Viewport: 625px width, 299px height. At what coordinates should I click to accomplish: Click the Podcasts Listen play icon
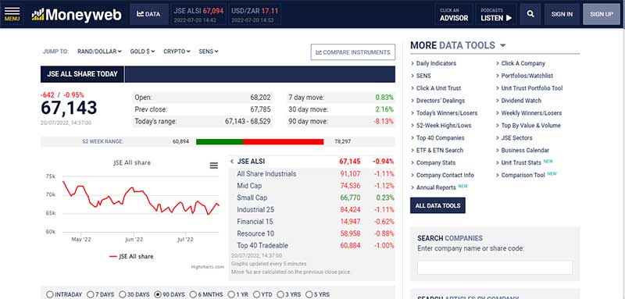point(509,18)
